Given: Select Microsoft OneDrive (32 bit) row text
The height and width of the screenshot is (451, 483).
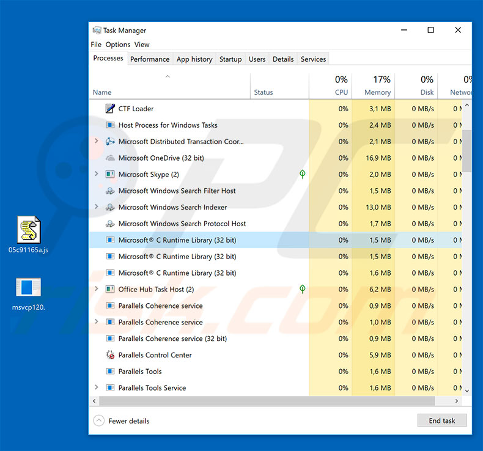Looking at the screenshot, I should point(161,158).
